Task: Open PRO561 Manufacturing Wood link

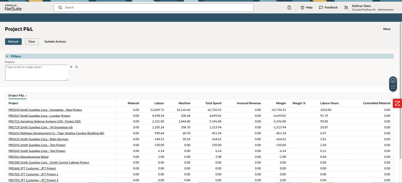Action: 28,157
